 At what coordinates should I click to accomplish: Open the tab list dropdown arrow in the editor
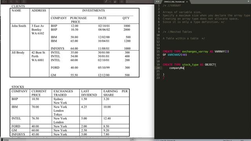point(249,2)
